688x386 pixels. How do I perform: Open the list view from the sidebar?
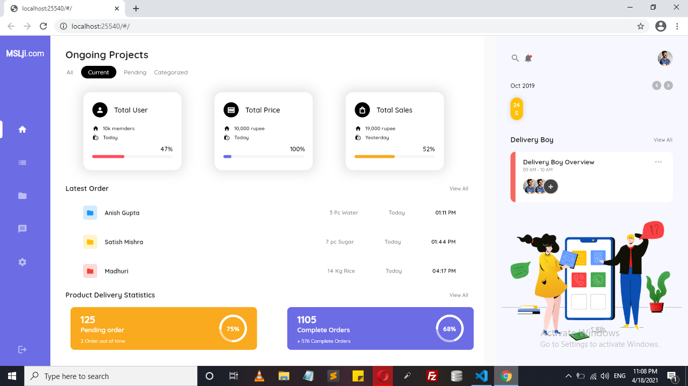[22, 162]
